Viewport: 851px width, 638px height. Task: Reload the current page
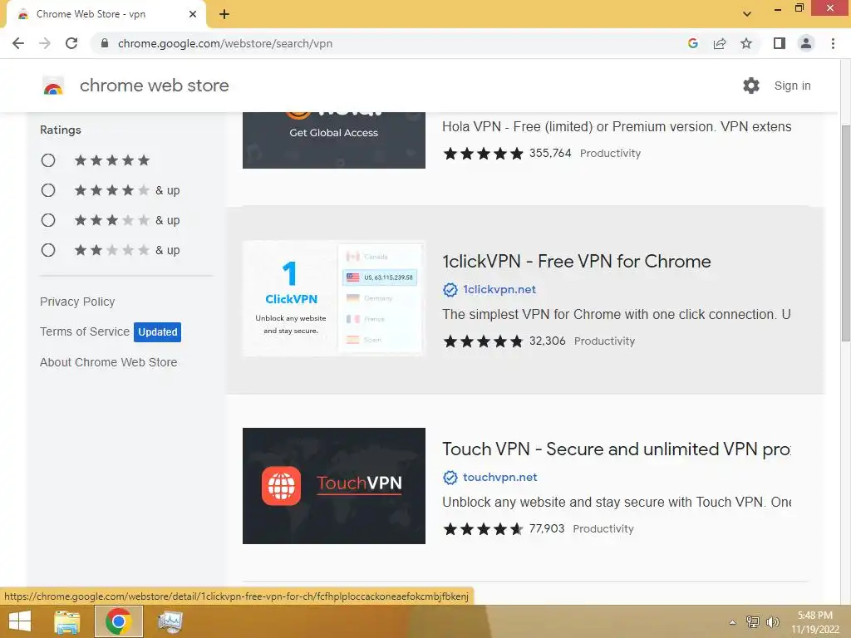point(71,43)
